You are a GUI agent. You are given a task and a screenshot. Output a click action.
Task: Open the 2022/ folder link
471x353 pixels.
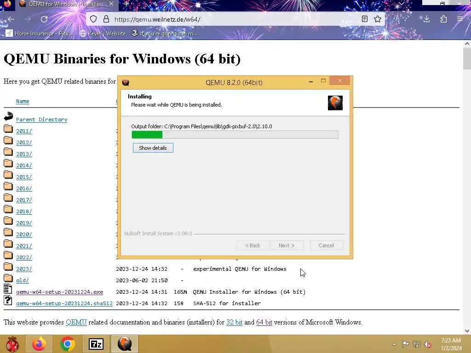click(x=24, y=257)
